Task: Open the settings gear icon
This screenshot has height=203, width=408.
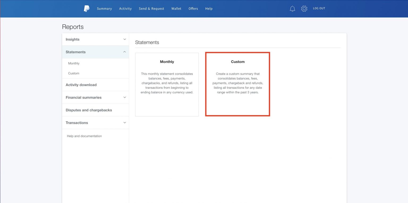Action: click(x=304, y=9)
